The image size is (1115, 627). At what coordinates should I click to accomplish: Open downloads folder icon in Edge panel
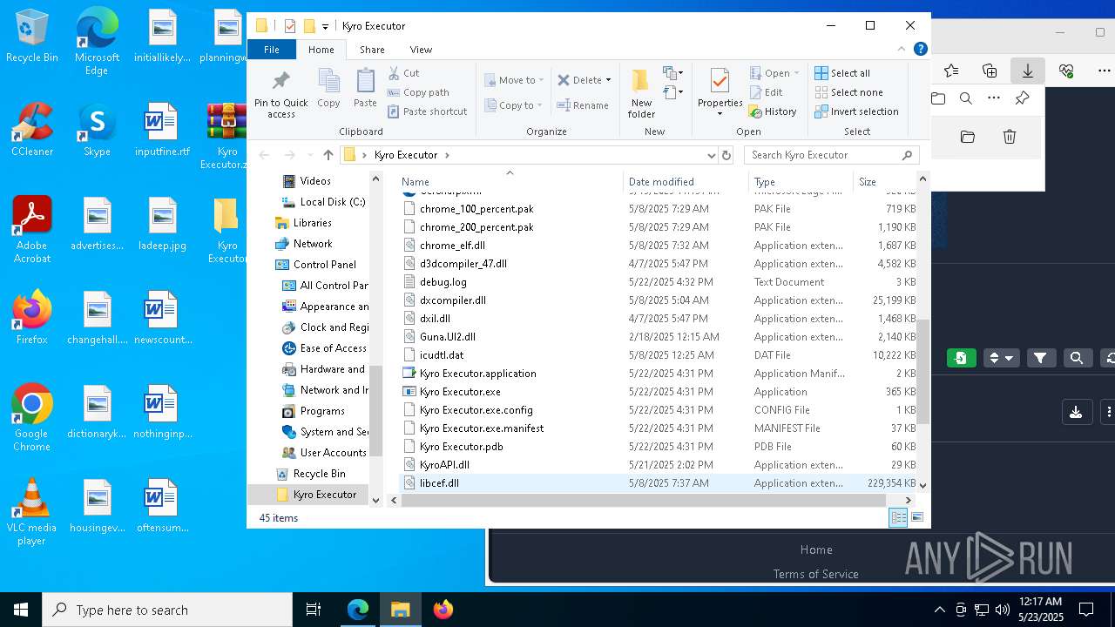pos(967,137)
